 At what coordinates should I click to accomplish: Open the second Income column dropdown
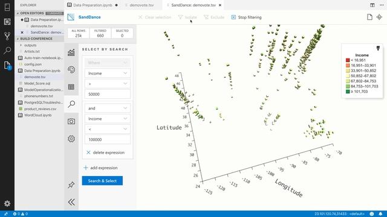108,119
